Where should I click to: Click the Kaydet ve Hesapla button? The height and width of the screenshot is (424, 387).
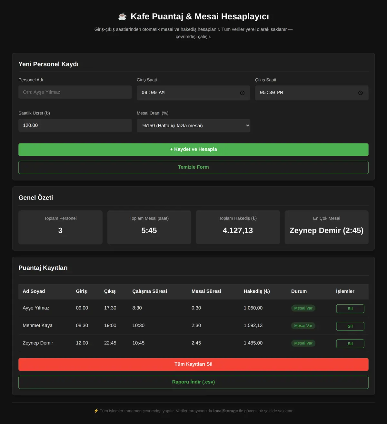point(193,150)
